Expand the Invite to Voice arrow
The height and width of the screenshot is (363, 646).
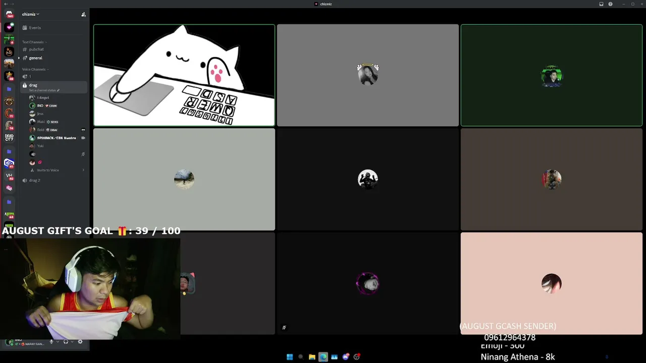pos(83,170)
